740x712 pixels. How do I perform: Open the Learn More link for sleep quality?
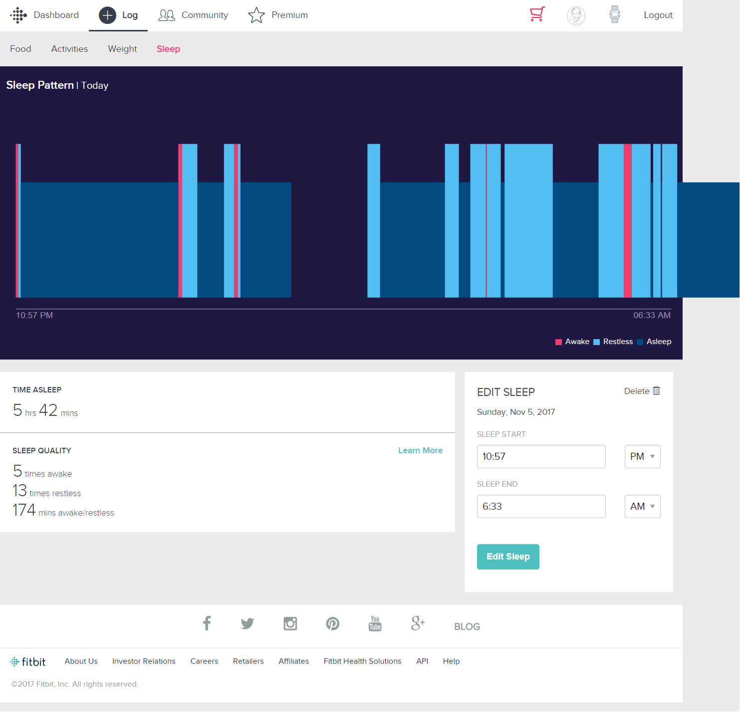click(420, 450)
